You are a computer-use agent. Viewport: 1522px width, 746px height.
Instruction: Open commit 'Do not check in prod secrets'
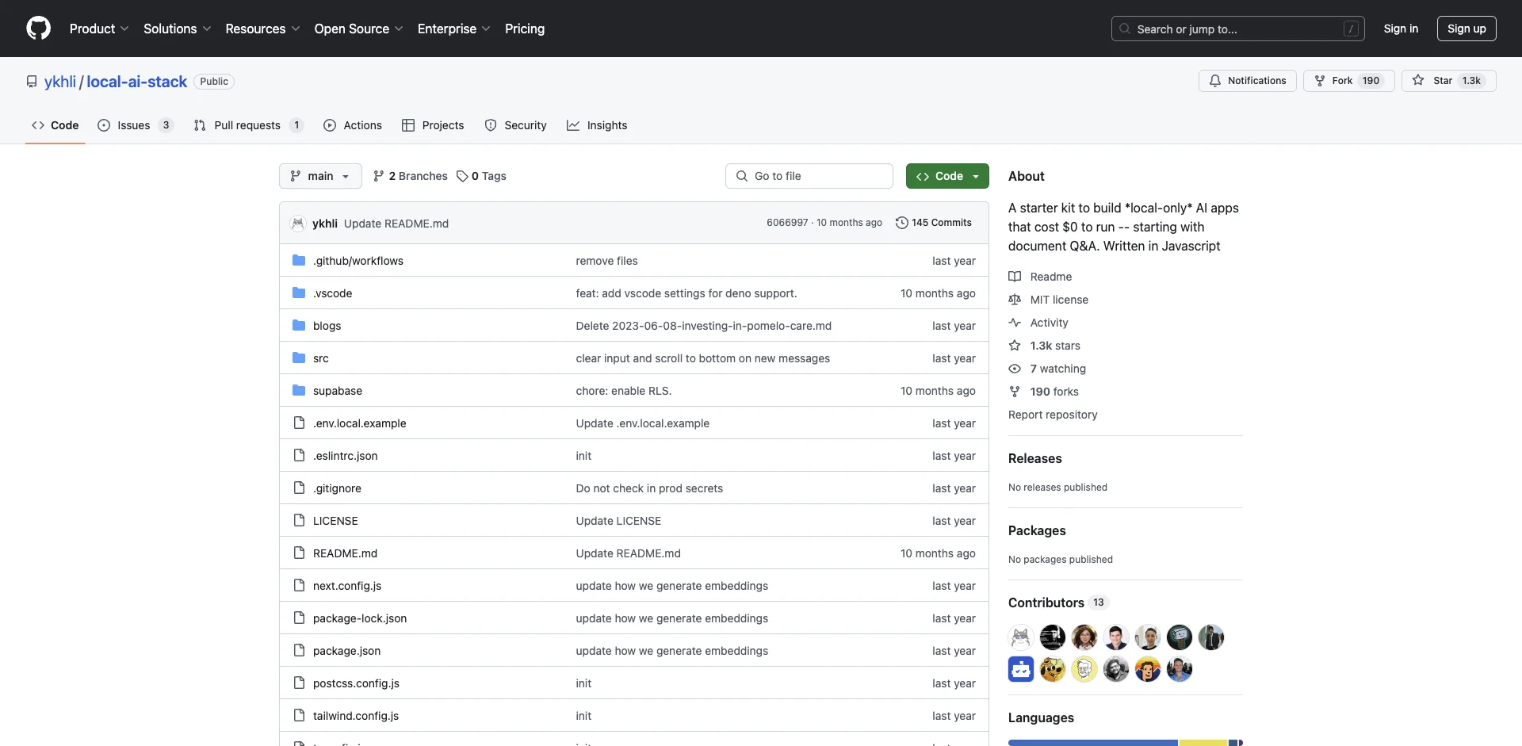click(649, 488)
